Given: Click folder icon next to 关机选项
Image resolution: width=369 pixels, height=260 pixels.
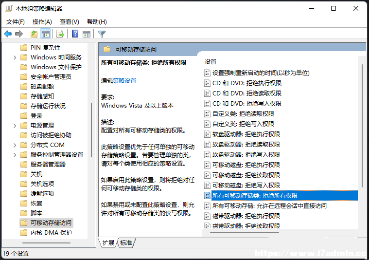Looking at the screenshot, I should pos(24,184).
